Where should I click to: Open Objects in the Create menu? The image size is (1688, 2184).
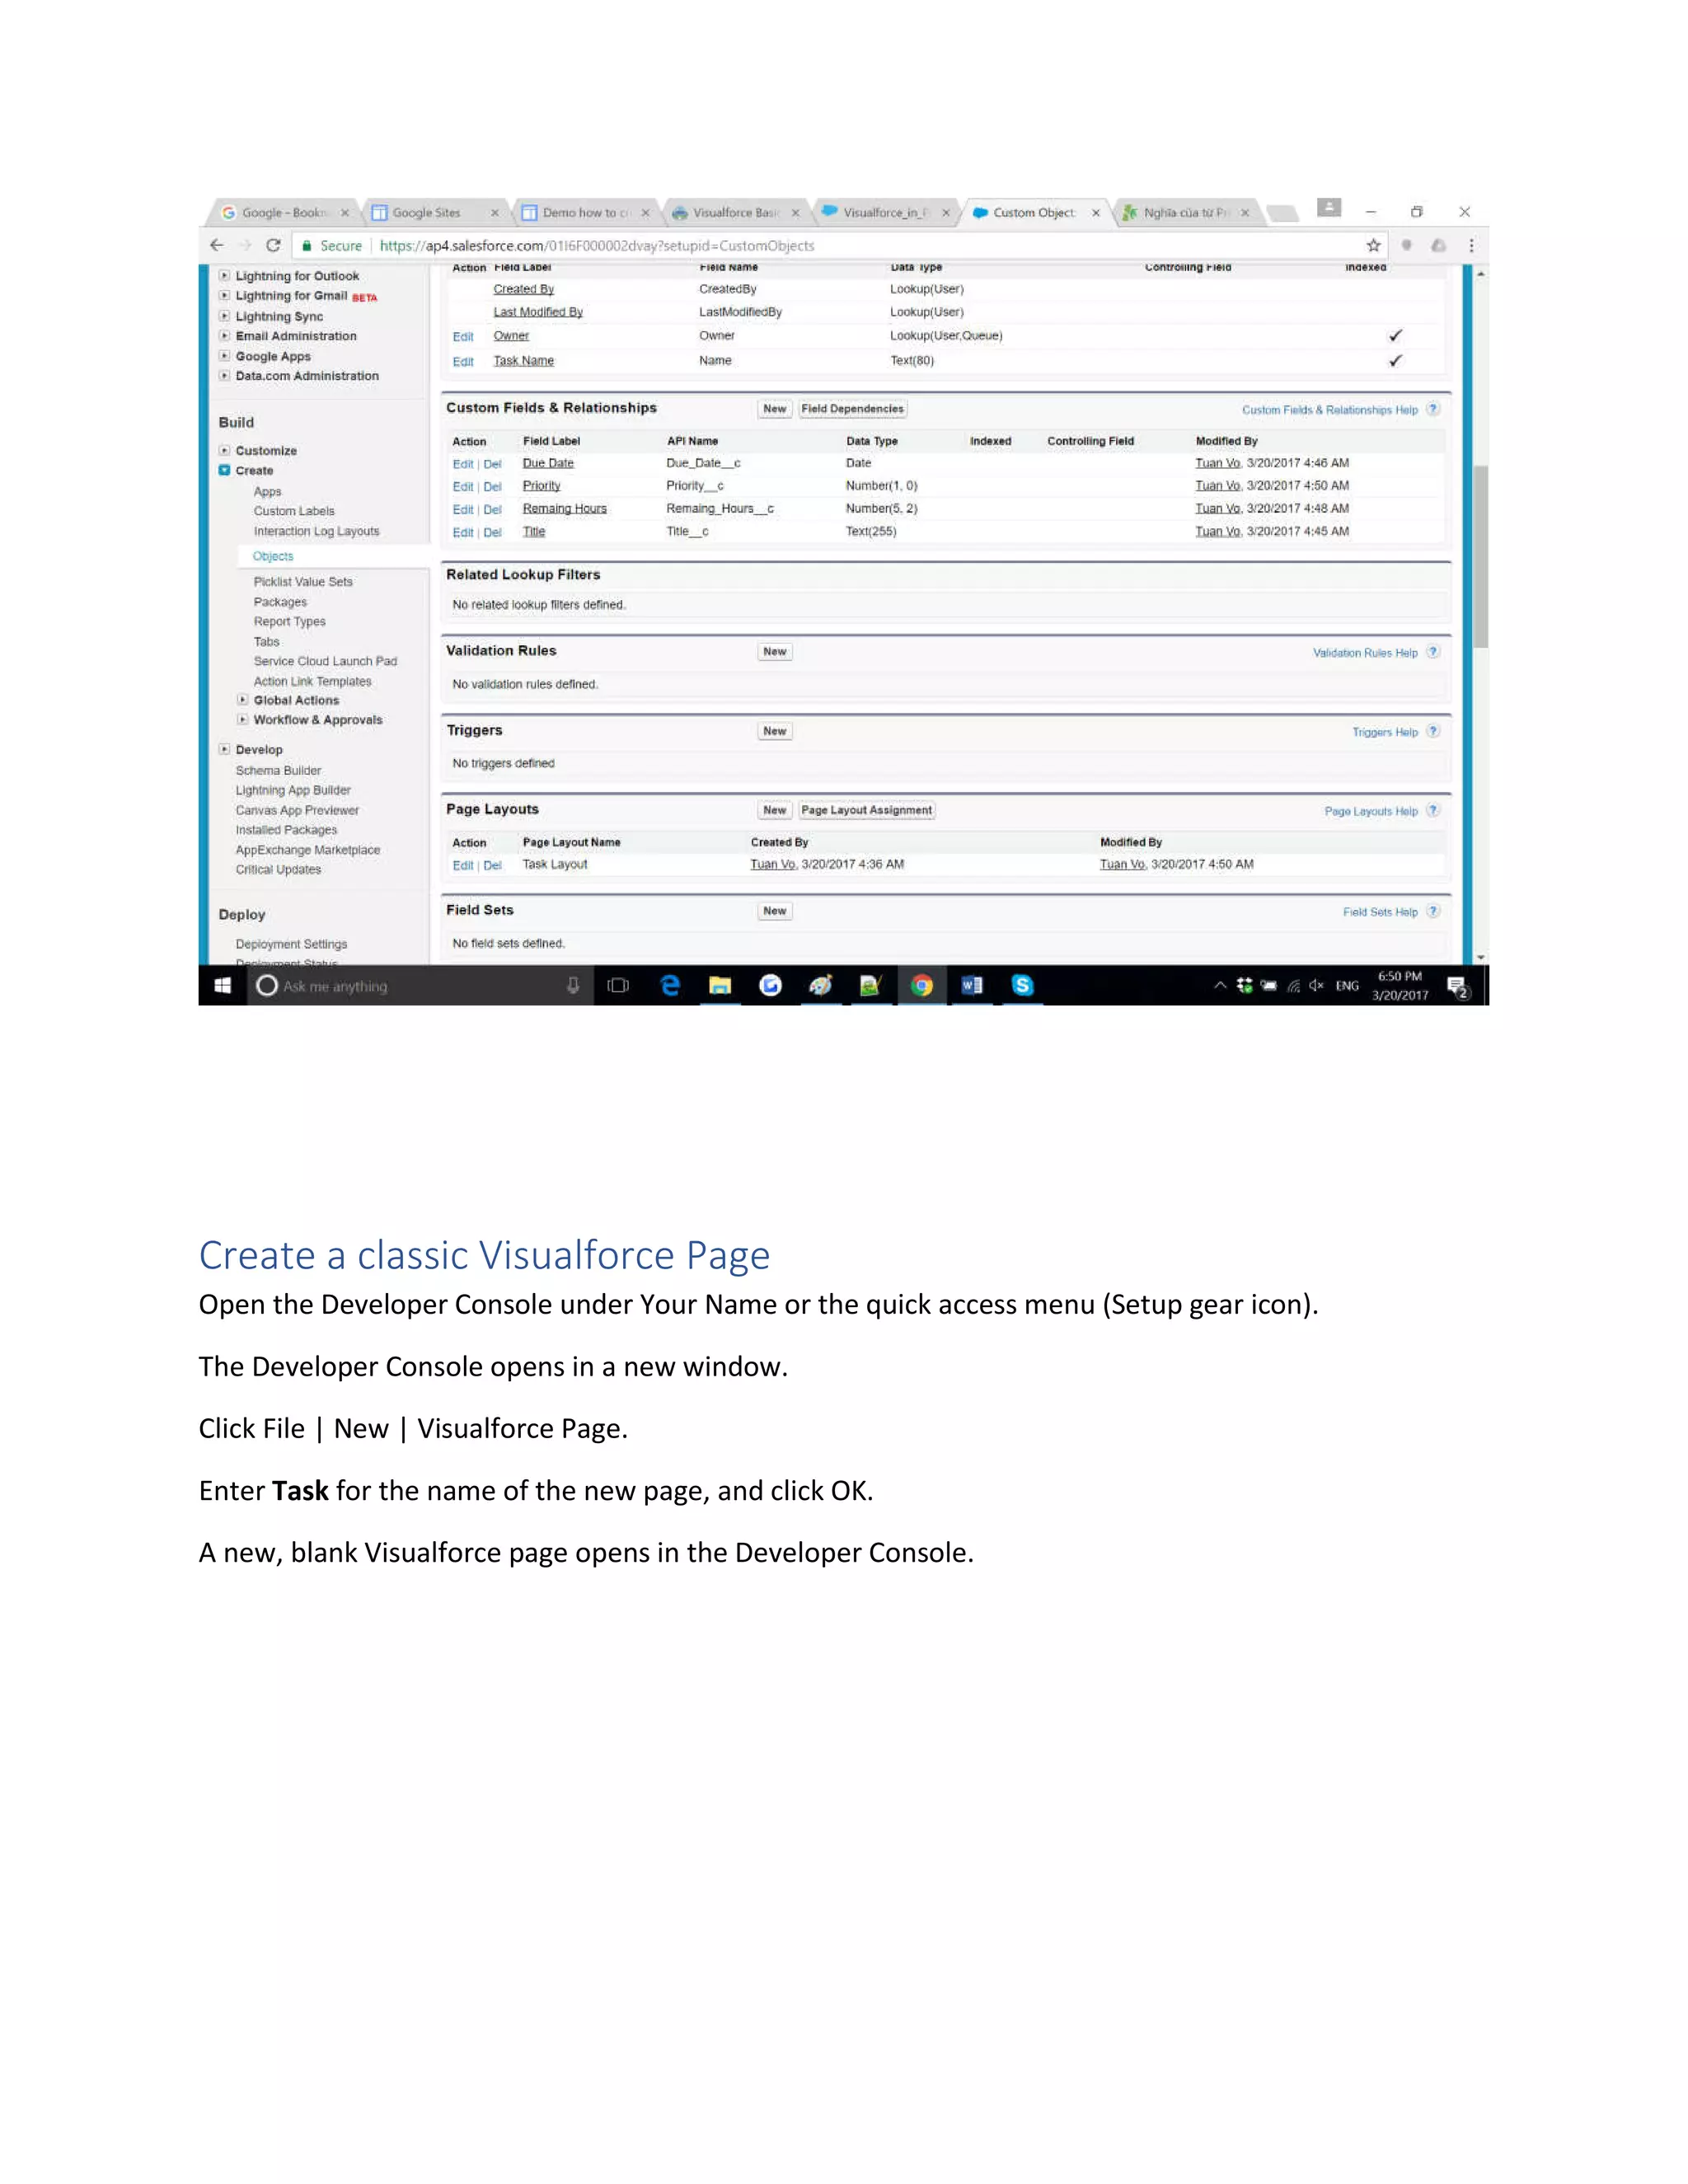point(273,556)
